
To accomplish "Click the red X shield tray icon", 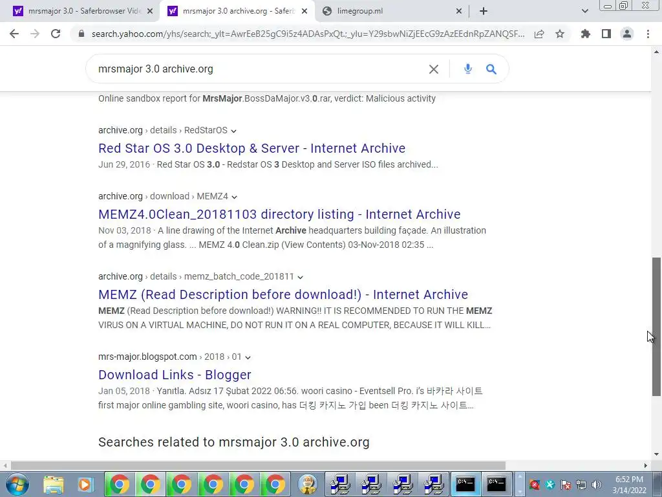I will [x=535, y=485].
